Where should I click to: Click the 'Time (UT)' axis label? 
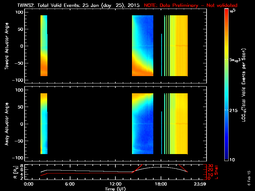(x=116, y=188)
